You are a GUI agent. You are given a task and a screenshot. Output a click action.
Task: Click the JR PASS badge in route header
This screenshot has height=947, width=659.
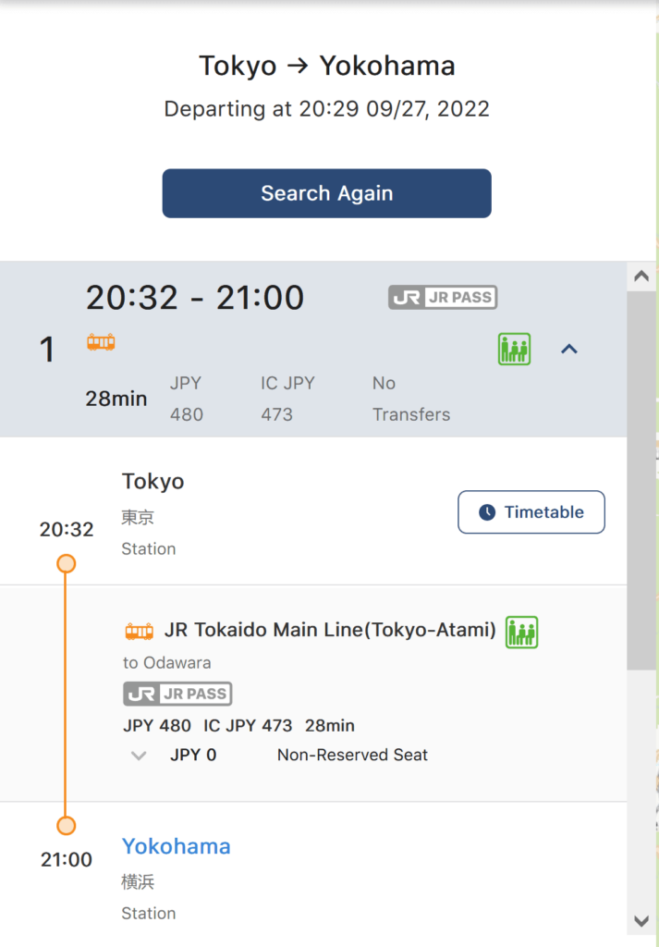(x=443, y=298)
